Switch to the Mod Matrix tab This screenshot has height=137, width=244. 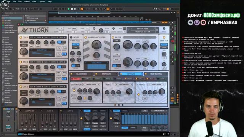(156, 74)
